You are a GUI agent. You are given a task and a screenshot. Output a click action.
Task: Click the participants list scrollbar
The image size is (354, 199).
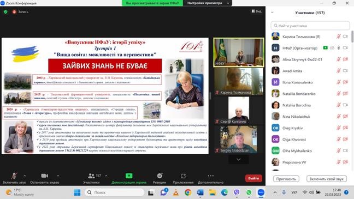pyautogui.click(x=352, y=37)
